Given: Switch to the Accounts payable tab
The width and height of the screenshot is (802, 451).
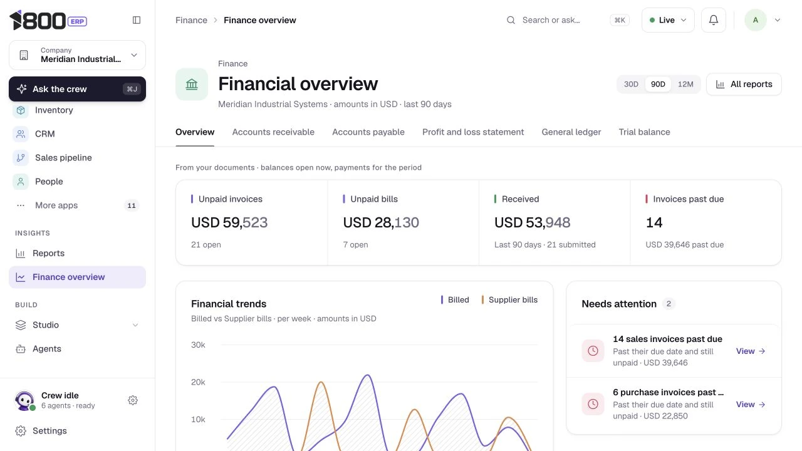Looking at the screenshot, I should (368, 132).
